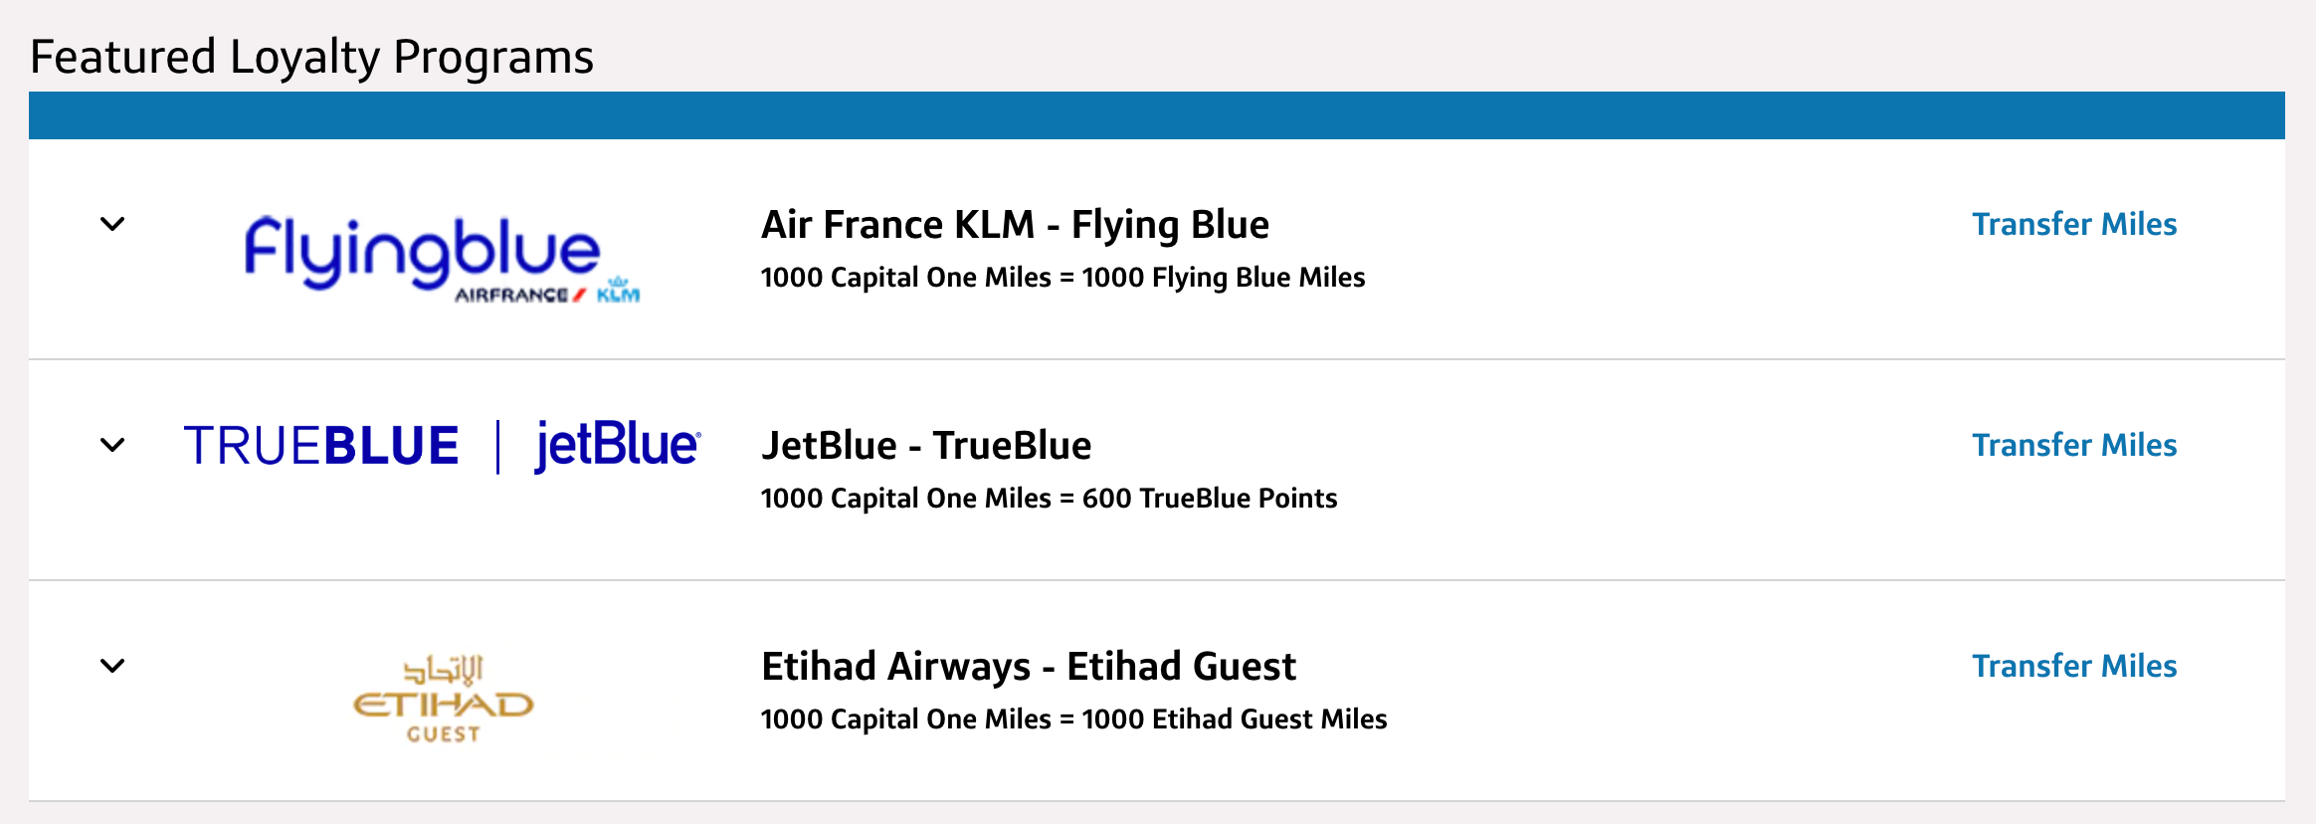Expand the Etihad Airways Etihad Guest row

coord(111,665)
